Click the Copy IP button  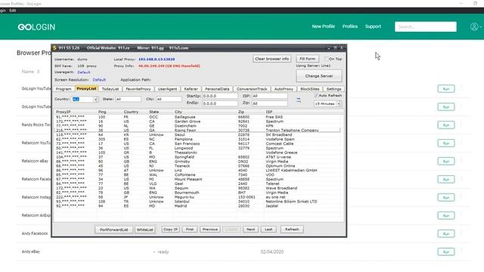170,230
